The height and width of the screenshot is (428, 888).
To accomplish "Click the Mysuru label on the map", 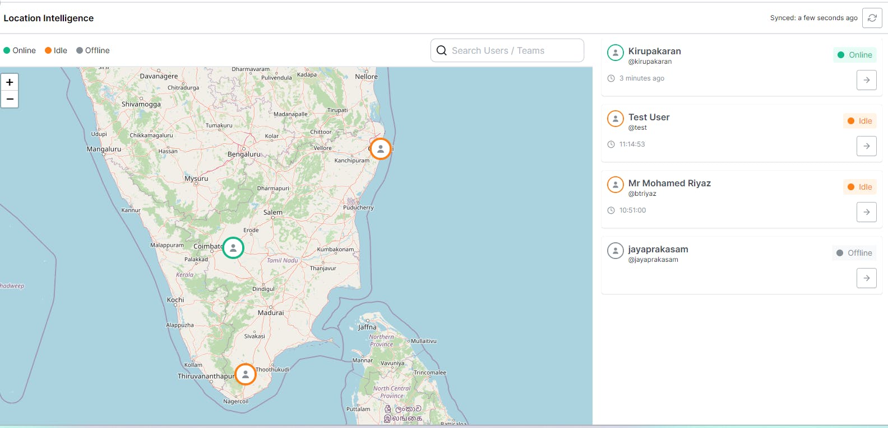I will pos(196,178).
